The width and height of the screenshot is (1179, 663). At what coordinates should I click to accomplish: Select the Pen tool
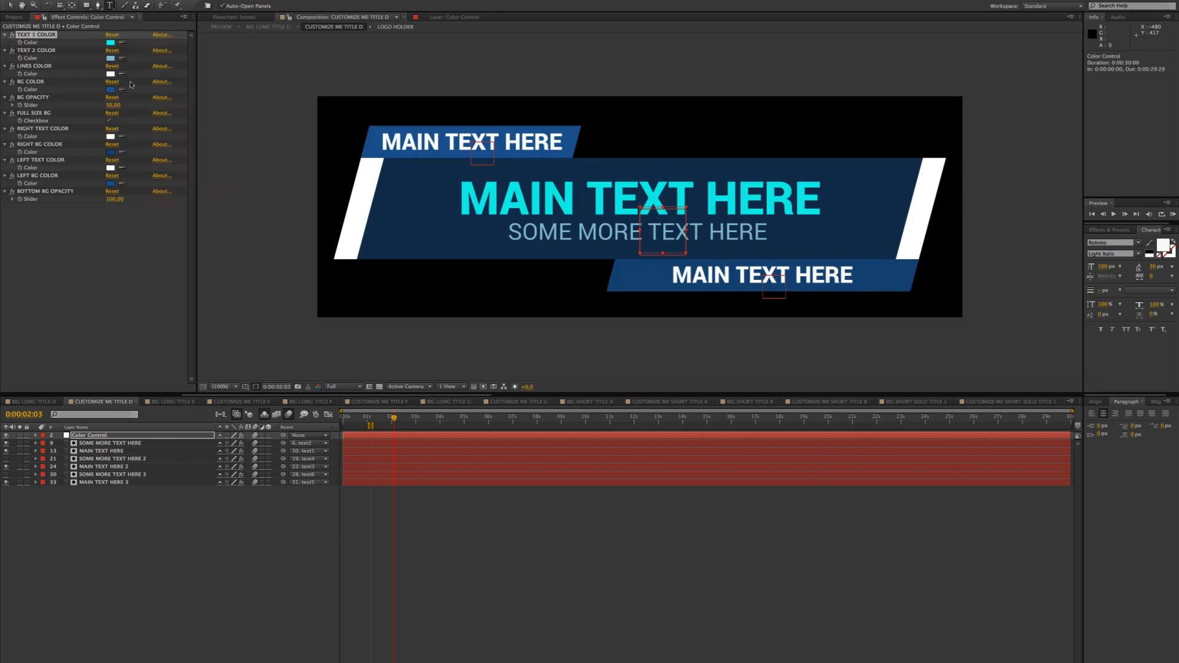98,5
